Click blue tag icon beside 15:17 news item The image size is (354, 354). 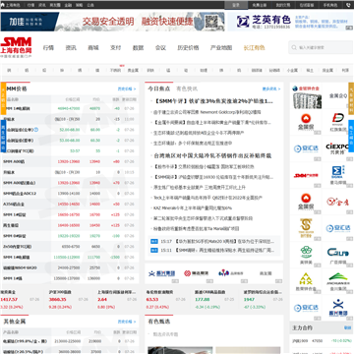coord(153,241)
